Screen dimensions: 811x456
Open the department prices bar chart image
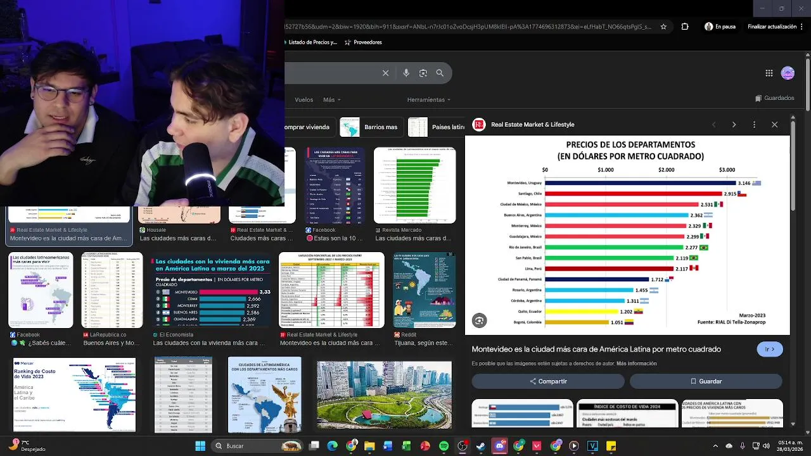[x=627, y=234]
